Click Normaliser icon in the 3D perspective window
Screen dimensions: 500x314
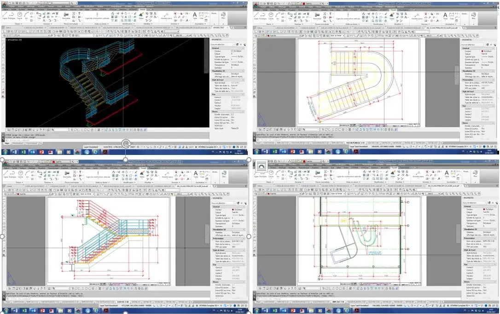(66, 17)
